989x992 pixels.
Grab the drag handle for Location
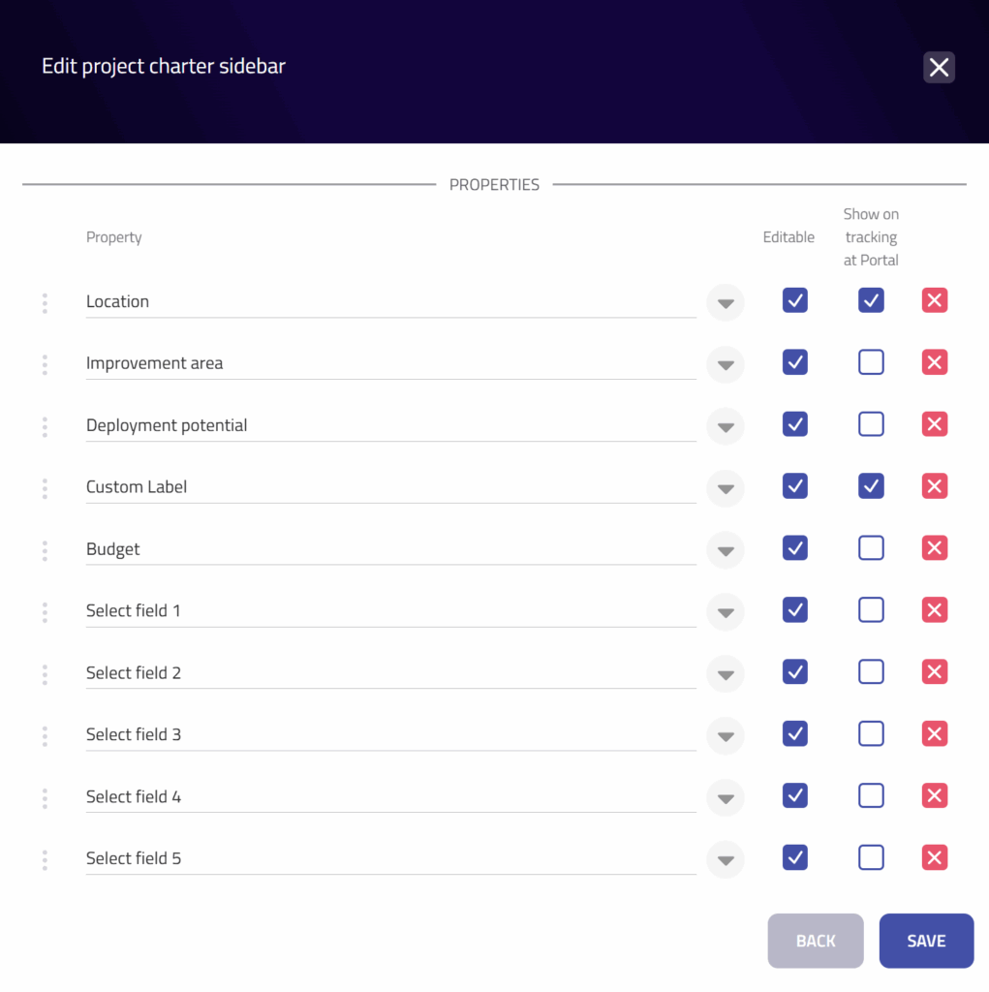pyautogui.click(x=45, y=302)
